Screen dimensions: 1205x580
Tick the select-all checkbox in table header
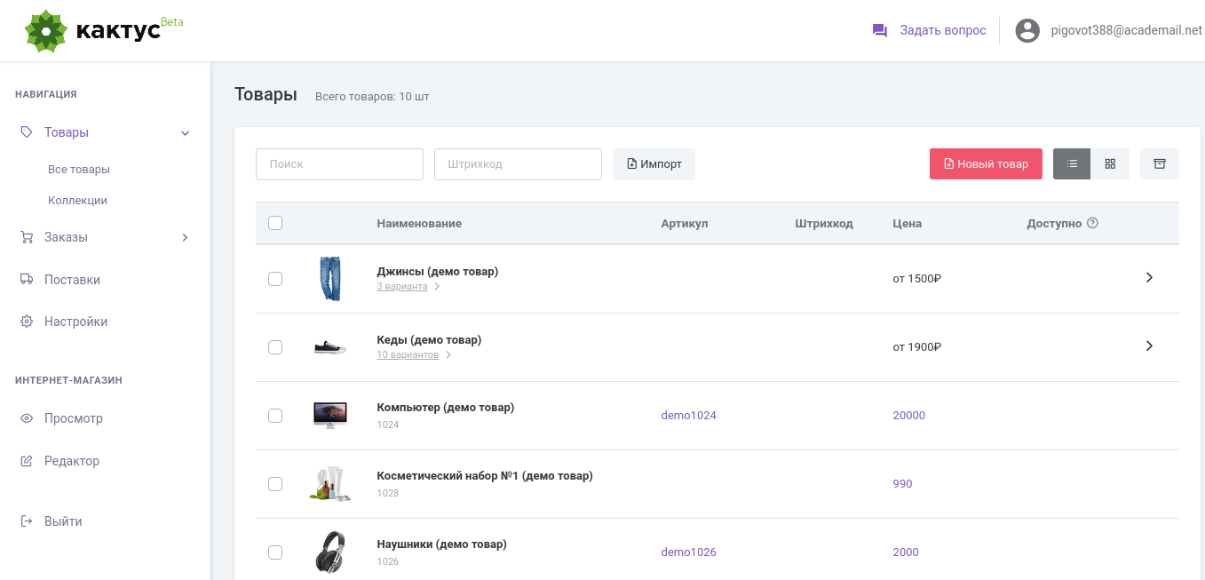click(x=275, y=223)
